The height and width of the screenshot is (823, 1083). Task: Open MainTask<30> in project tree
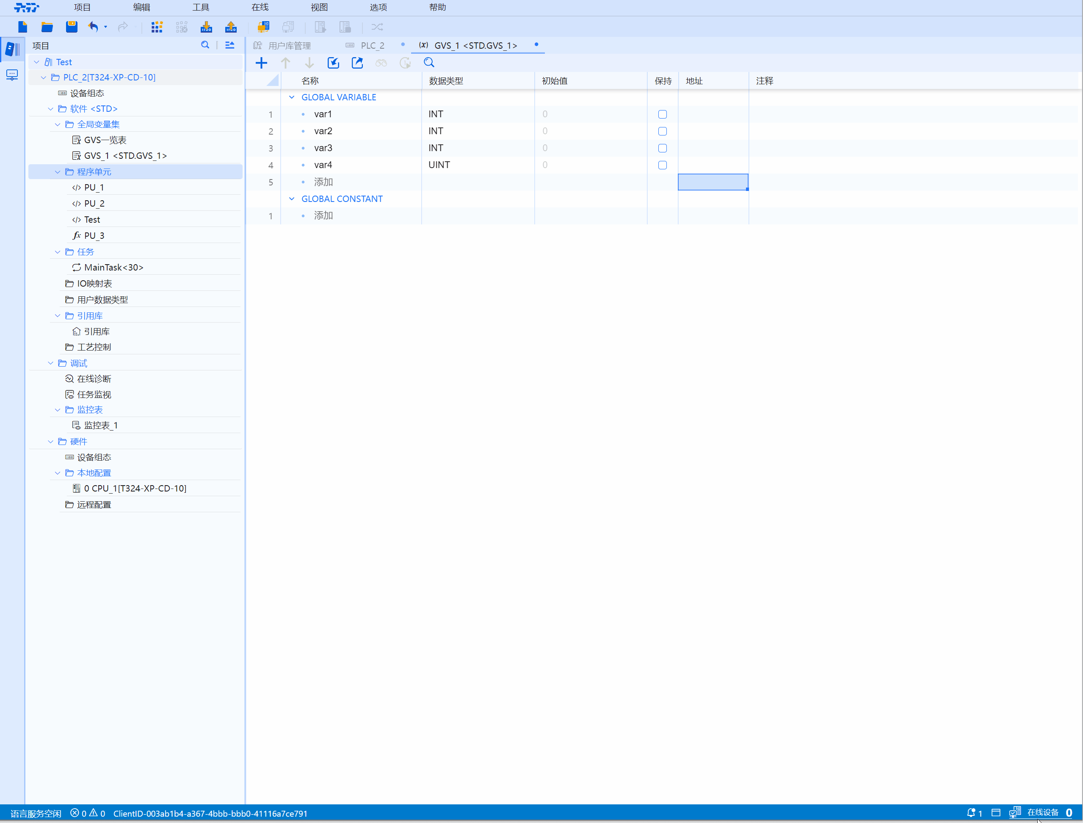point(113,267)
